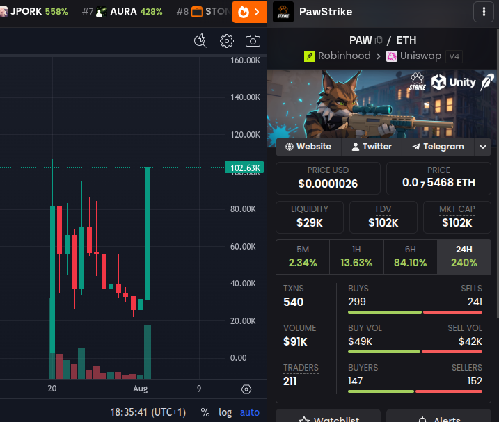The image size is (499, 422).
Task: Open trending hot pairs flame button
Action: (249, 12)
